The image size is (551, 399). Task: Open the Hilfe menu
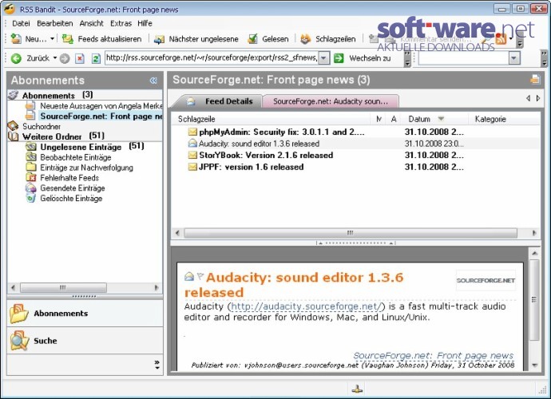point(145,23)
